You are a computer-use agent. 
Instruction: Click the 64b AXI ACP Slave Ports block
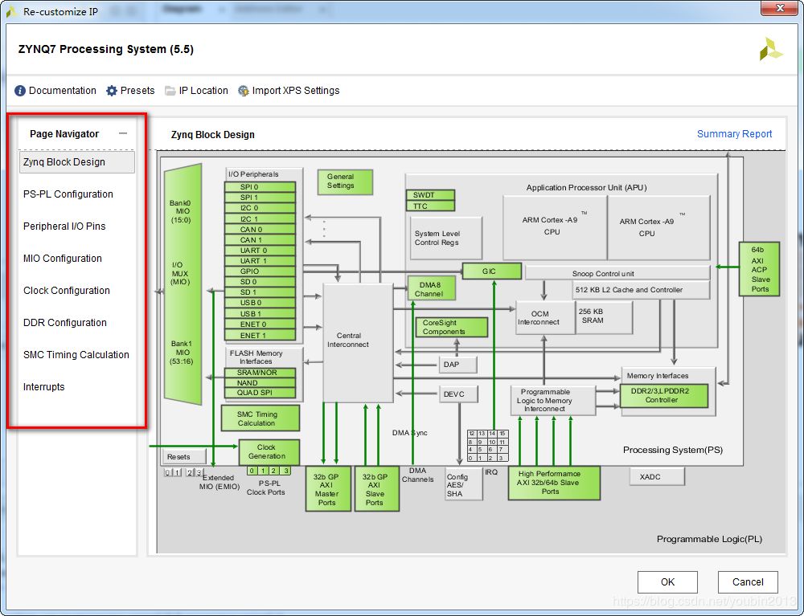point(759,269)
